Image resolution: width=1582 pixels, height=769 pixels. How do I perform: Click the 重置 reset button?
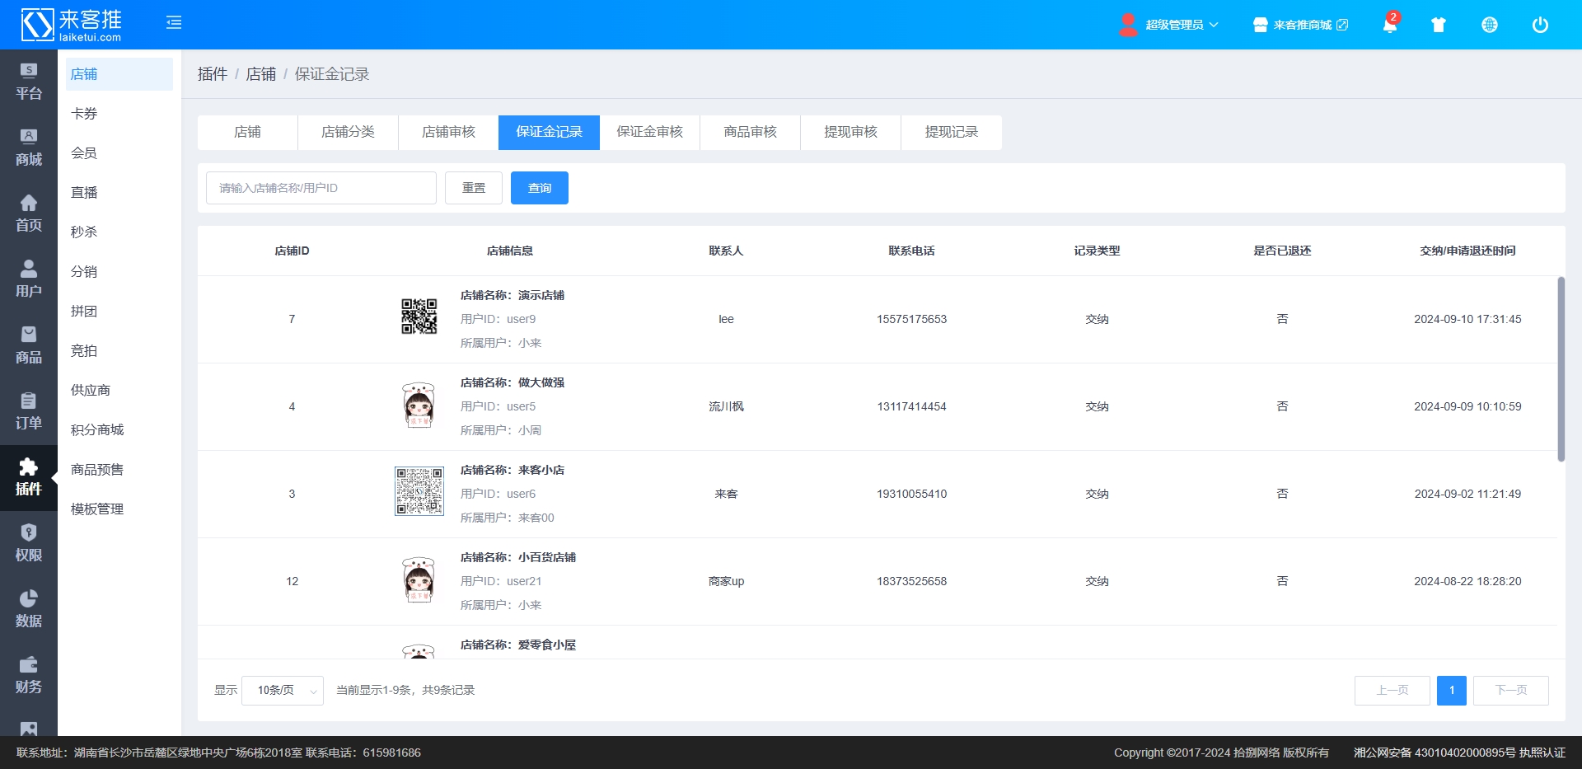pos(474,188)
